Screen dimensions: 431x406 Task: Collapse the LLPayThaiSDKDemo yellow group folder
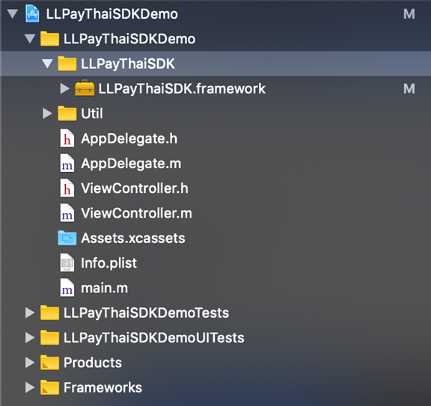[30, 38]
